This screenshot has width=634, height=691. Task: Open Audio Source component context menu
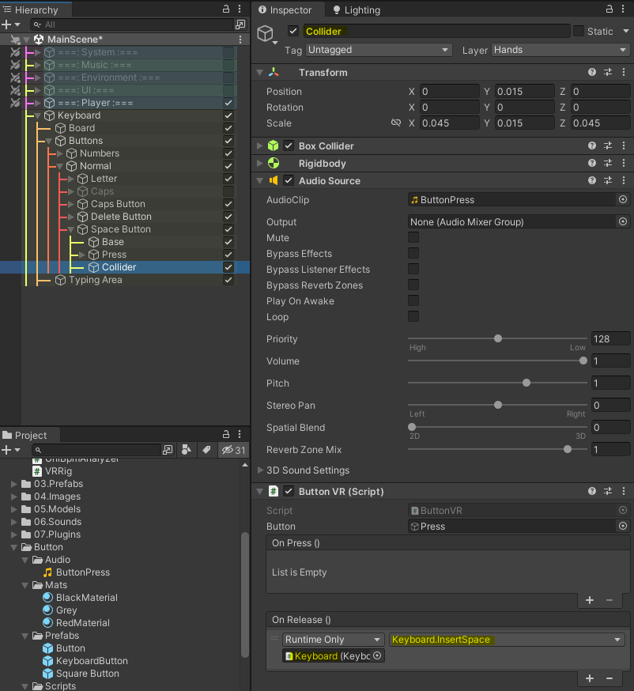click(624, 180)
